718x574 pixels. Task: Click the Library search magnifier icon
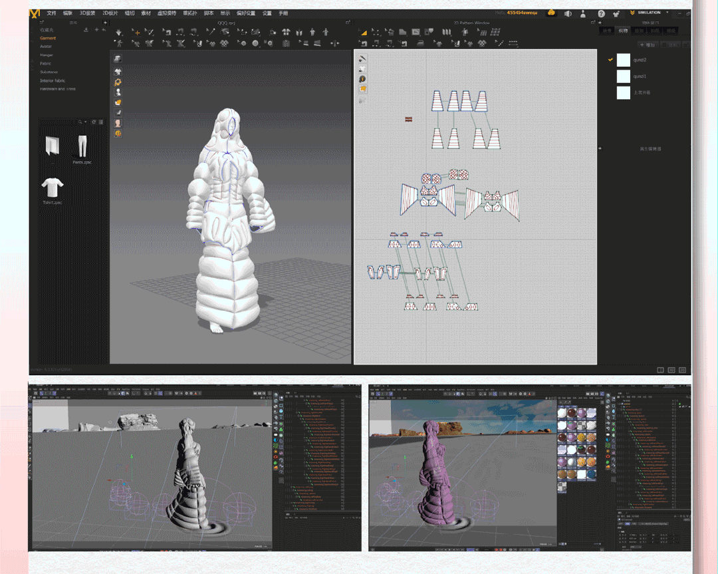pyautogui.click(x=80, y=122)
